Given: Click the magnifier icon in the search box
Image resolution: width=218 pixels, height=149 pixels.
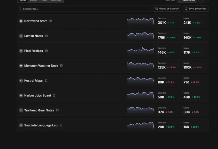Looking at the screenshot, I should 20,9.
